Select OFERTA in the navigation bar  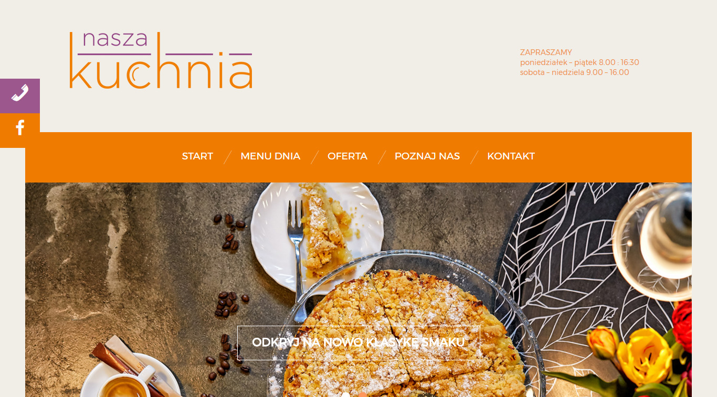[x=347, y=156]
